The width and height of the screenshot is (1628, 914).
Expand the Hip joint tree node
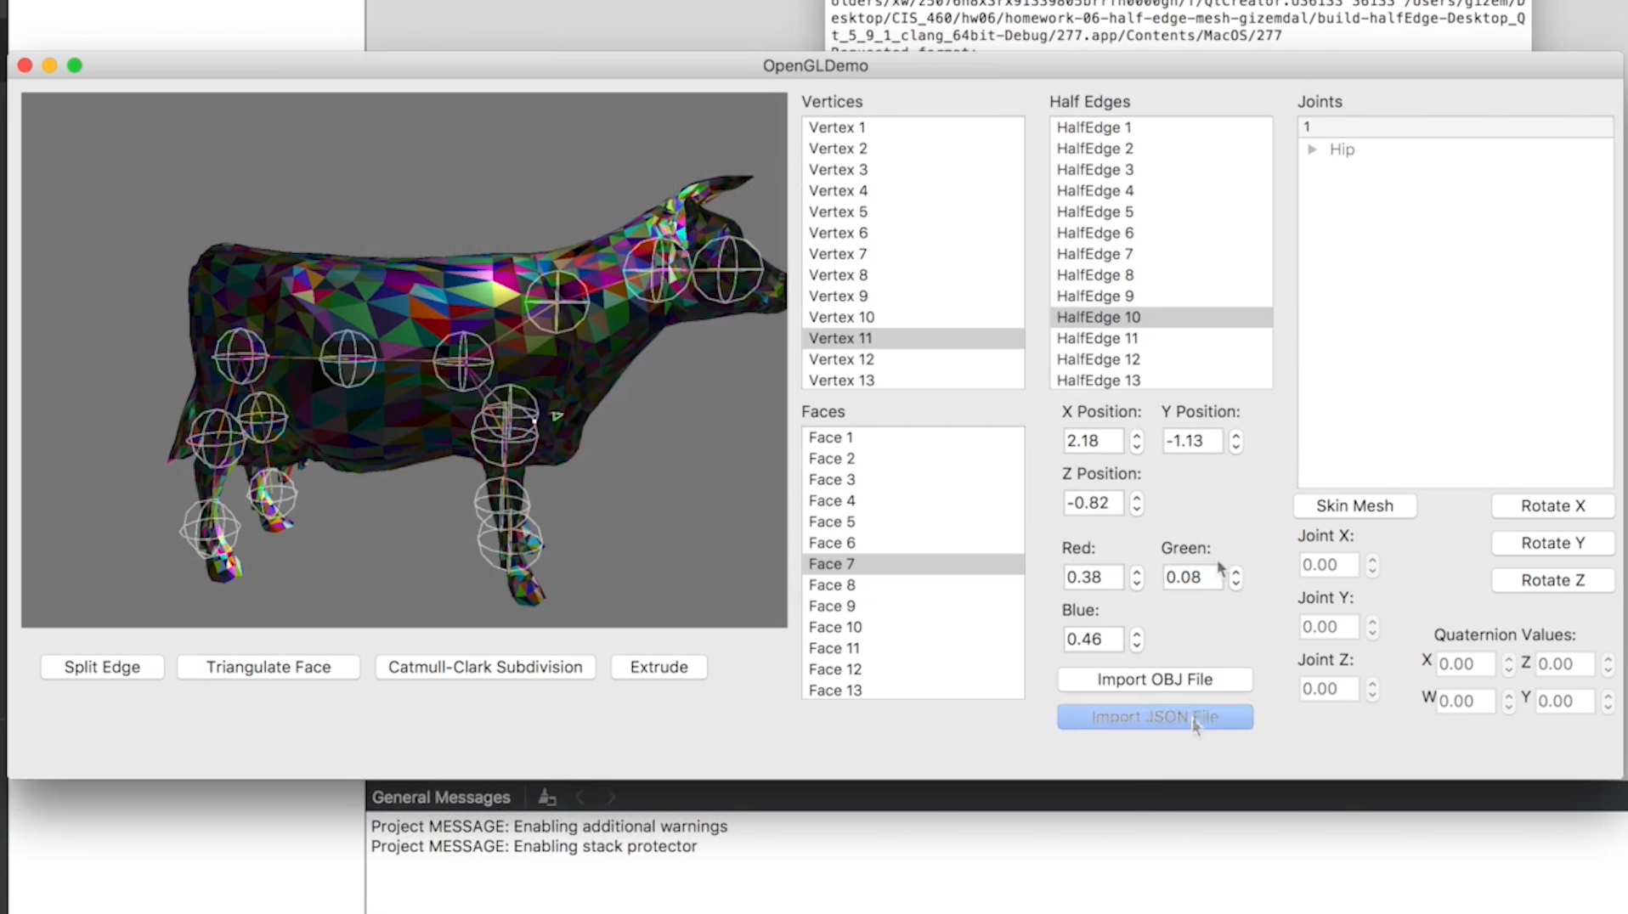pyautogui.click(x=1312, y=150)
